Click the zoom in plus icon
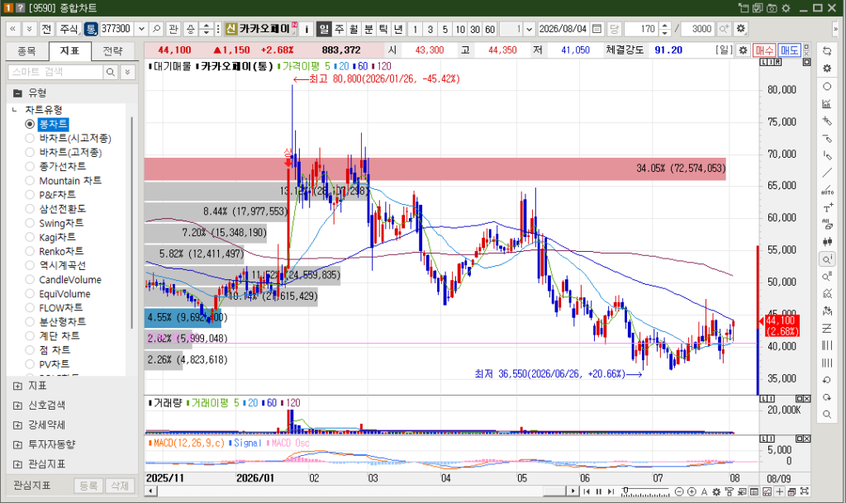 pyautogui.click(x=692, y=491)
